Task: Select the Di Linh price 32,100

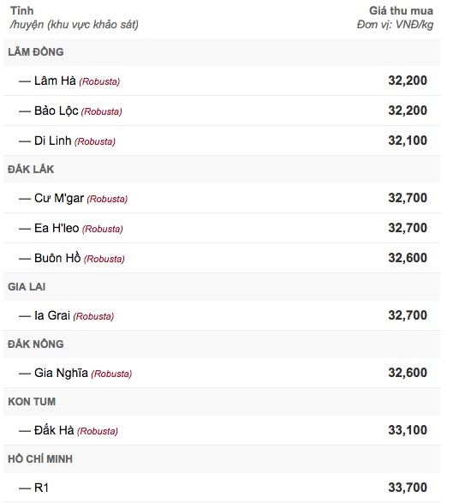Action: [x=408, y=141]
